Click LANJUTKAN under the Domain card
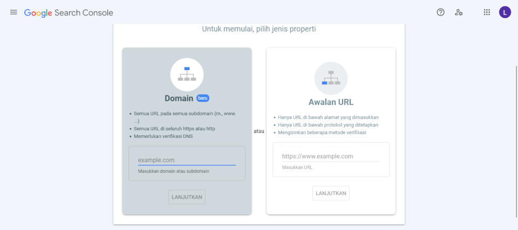518x230 pixels. pyautogui.click(x=187, y=197)
